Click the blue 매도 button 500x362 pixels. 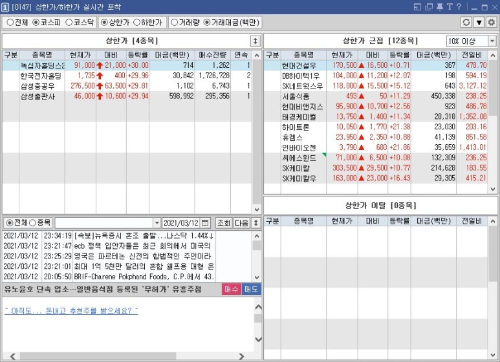(x=251, y=290)
